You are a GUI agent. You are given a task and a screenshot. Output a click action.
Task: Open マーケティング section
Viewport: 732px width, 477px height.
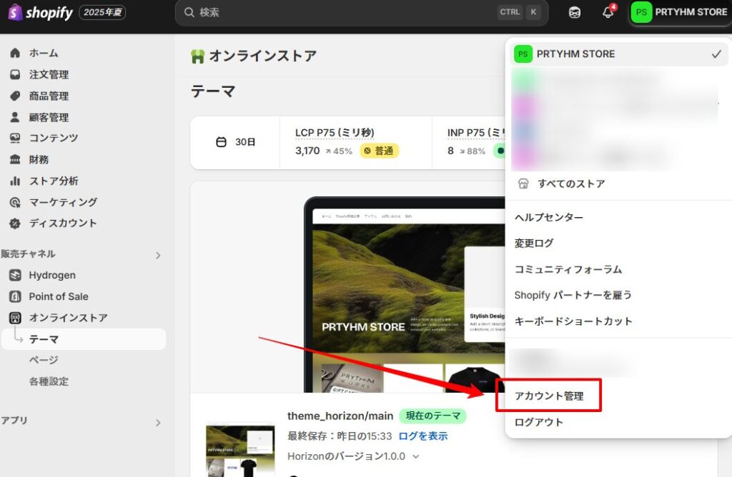(x=63, y=202)
